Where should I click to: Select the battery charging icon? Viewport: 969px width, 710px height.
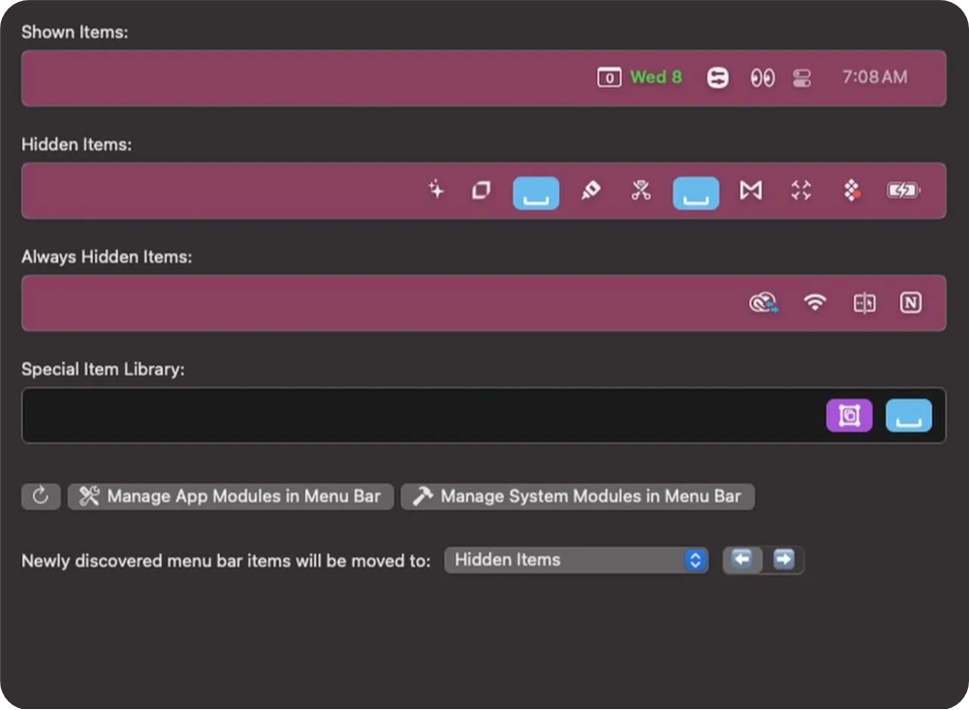click(x=903, y=190)
